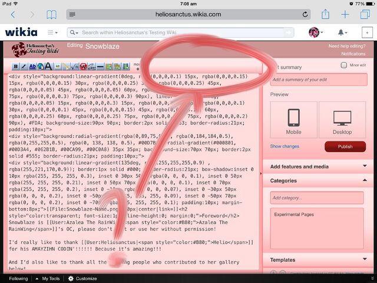This screenshot has width=377, height=283.
Task: Open the user avatar account menu
Action: [x=316, y=32]
